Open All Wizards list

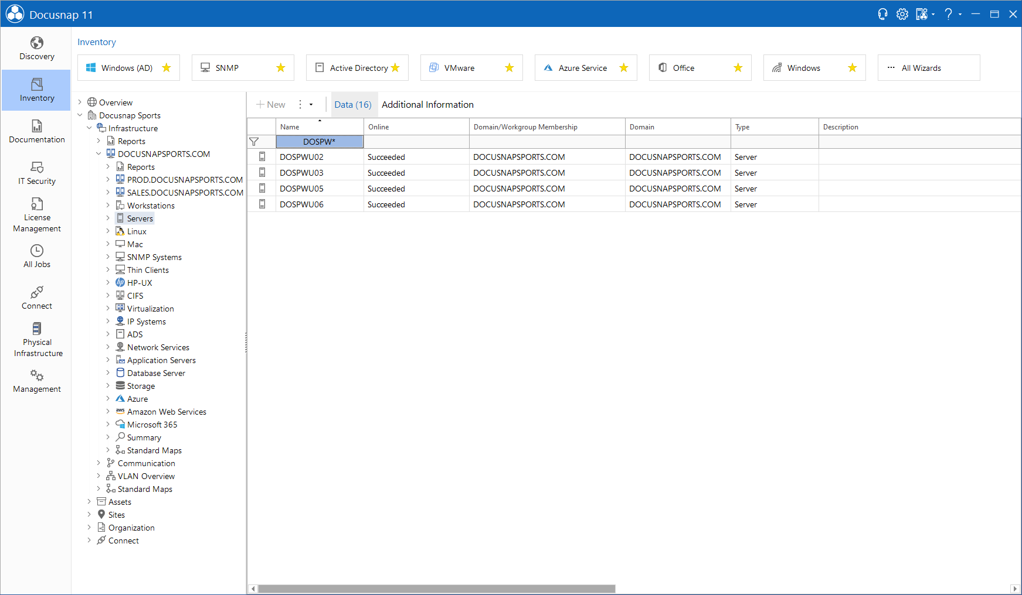tap(929, 68)
